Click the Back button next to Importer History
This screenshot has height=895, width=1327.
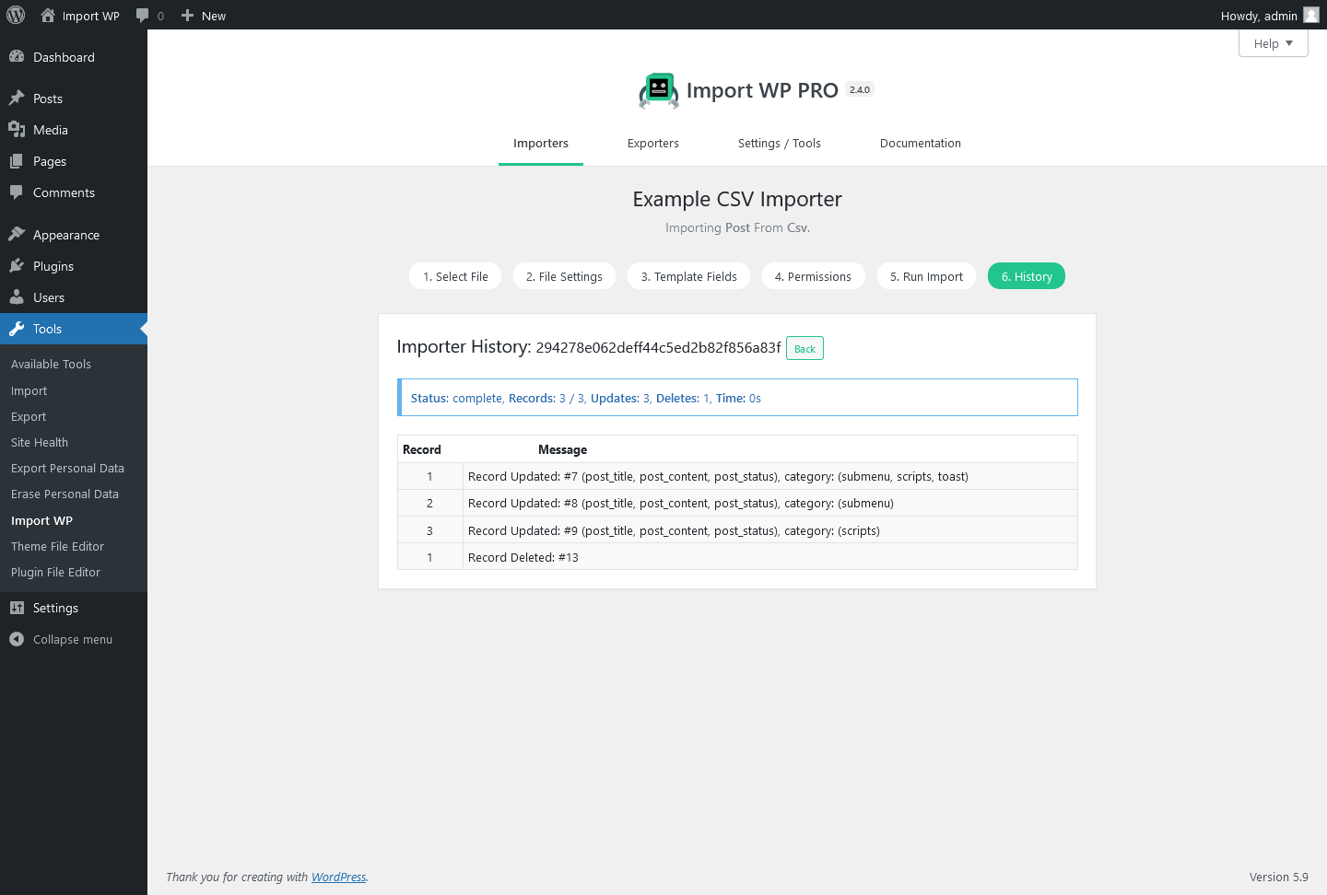[804, 348]
